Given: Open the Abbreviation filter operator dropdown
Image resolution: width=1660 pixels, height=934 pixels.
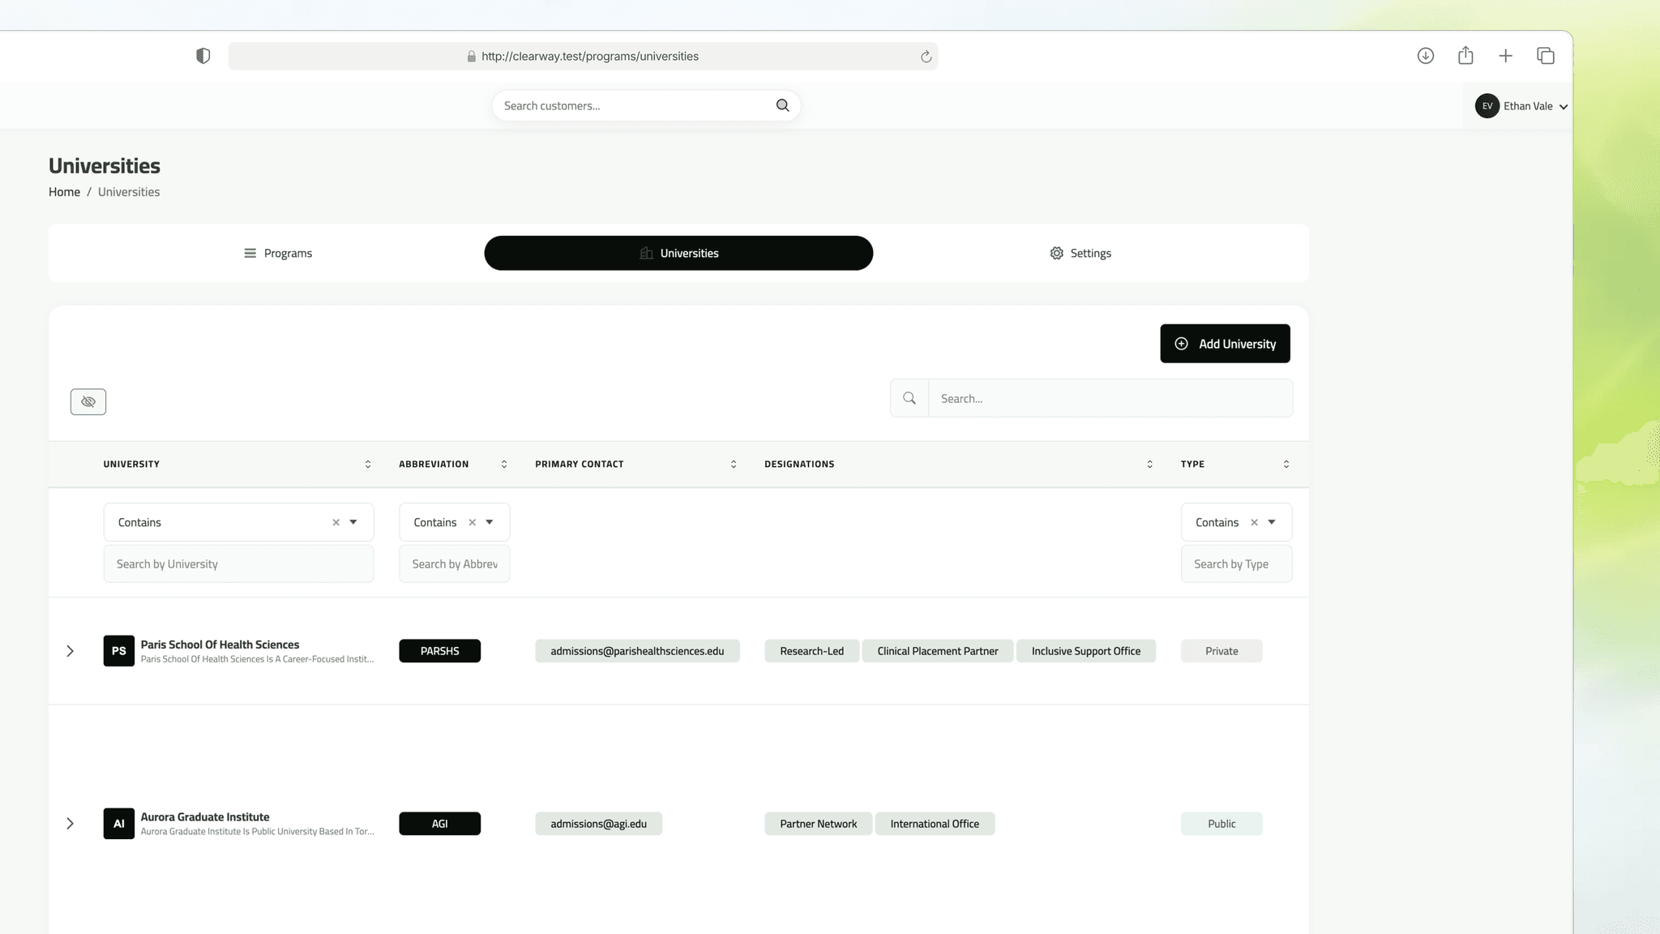Looking at the screenshot, I should point(490,523).
